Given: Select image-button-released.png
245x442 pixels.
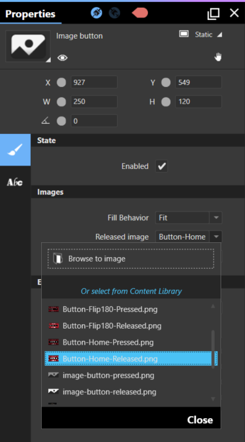Looking at the screenshot, I should 128,392.
